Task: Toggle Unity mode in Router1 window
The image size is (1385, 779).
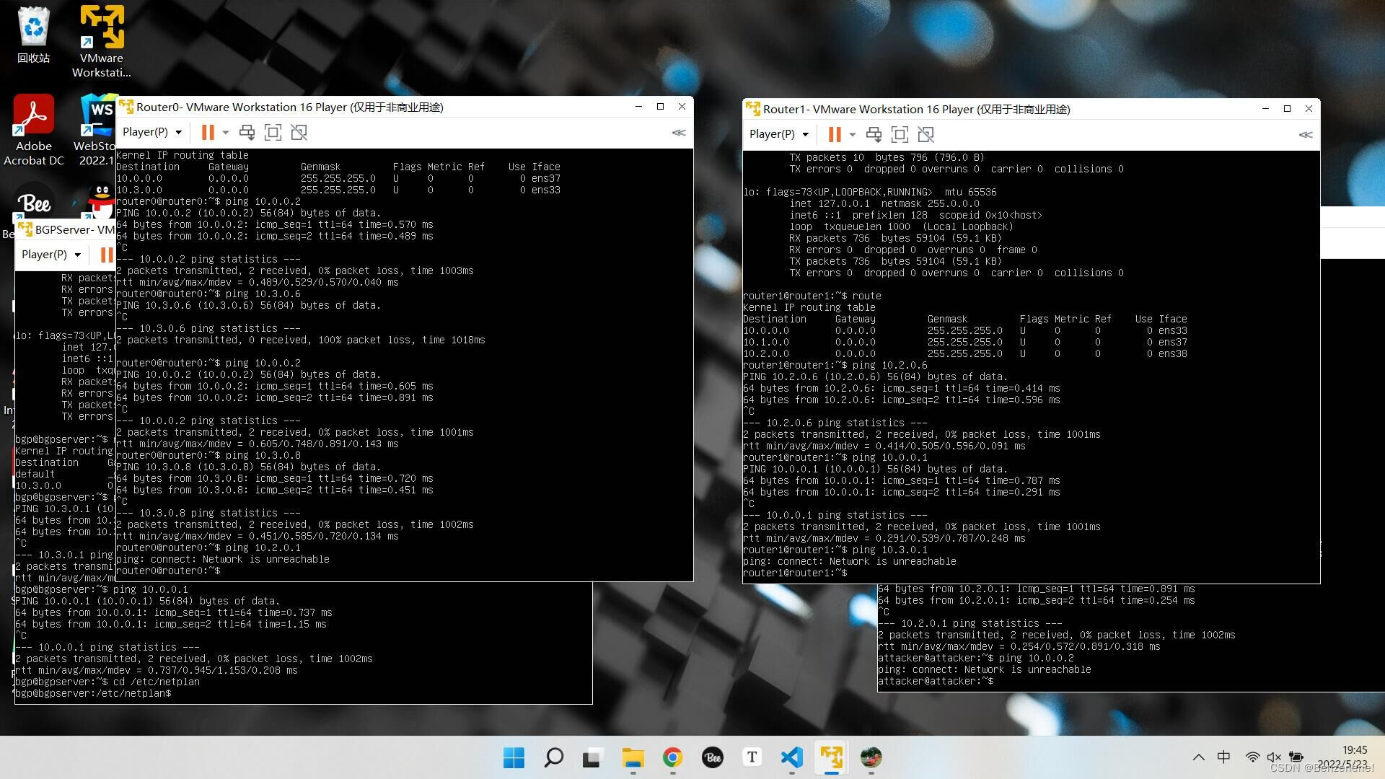Action: pyautogui.click(x=925, y=134)
